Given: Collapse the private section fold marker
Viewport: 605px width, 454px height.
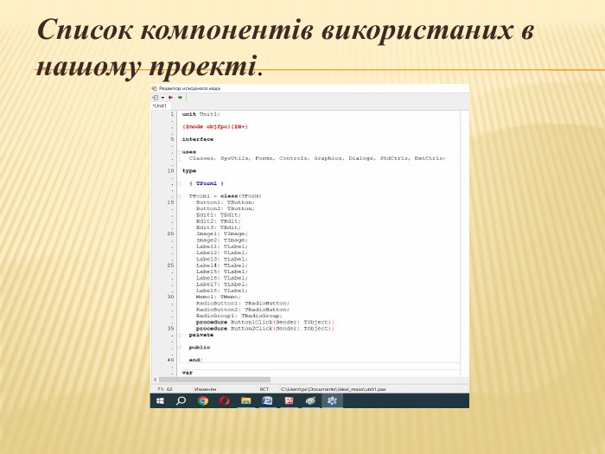Looking at the screenshot, I should [x=179, y=336].
